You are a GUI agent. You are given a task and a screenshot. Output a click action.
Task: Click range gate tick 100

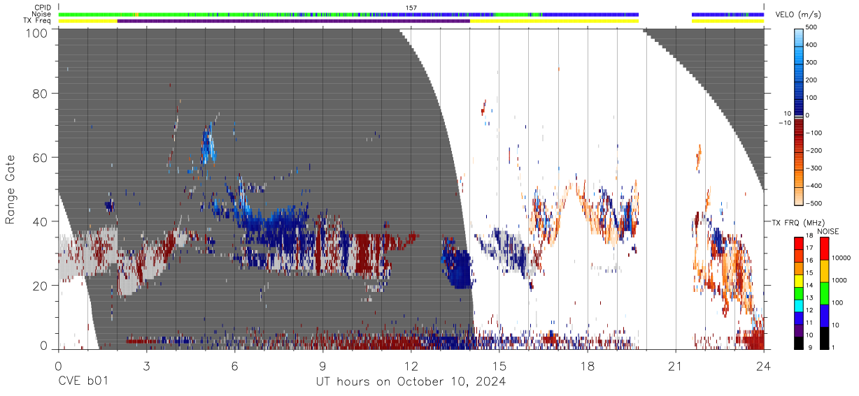(37, 32)
